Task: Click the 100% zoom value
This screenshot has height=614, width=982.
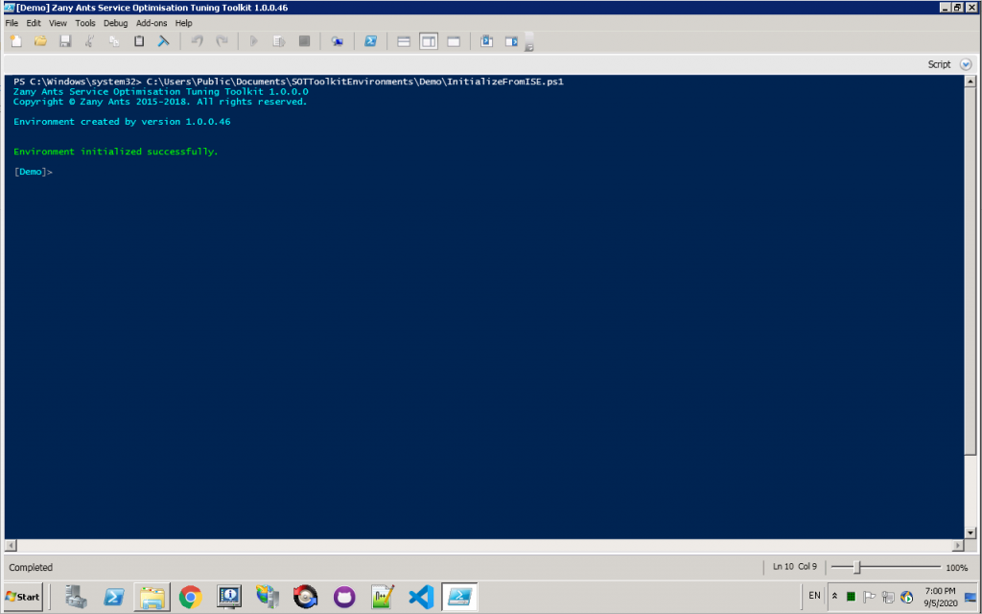Action: click(956, 568)
